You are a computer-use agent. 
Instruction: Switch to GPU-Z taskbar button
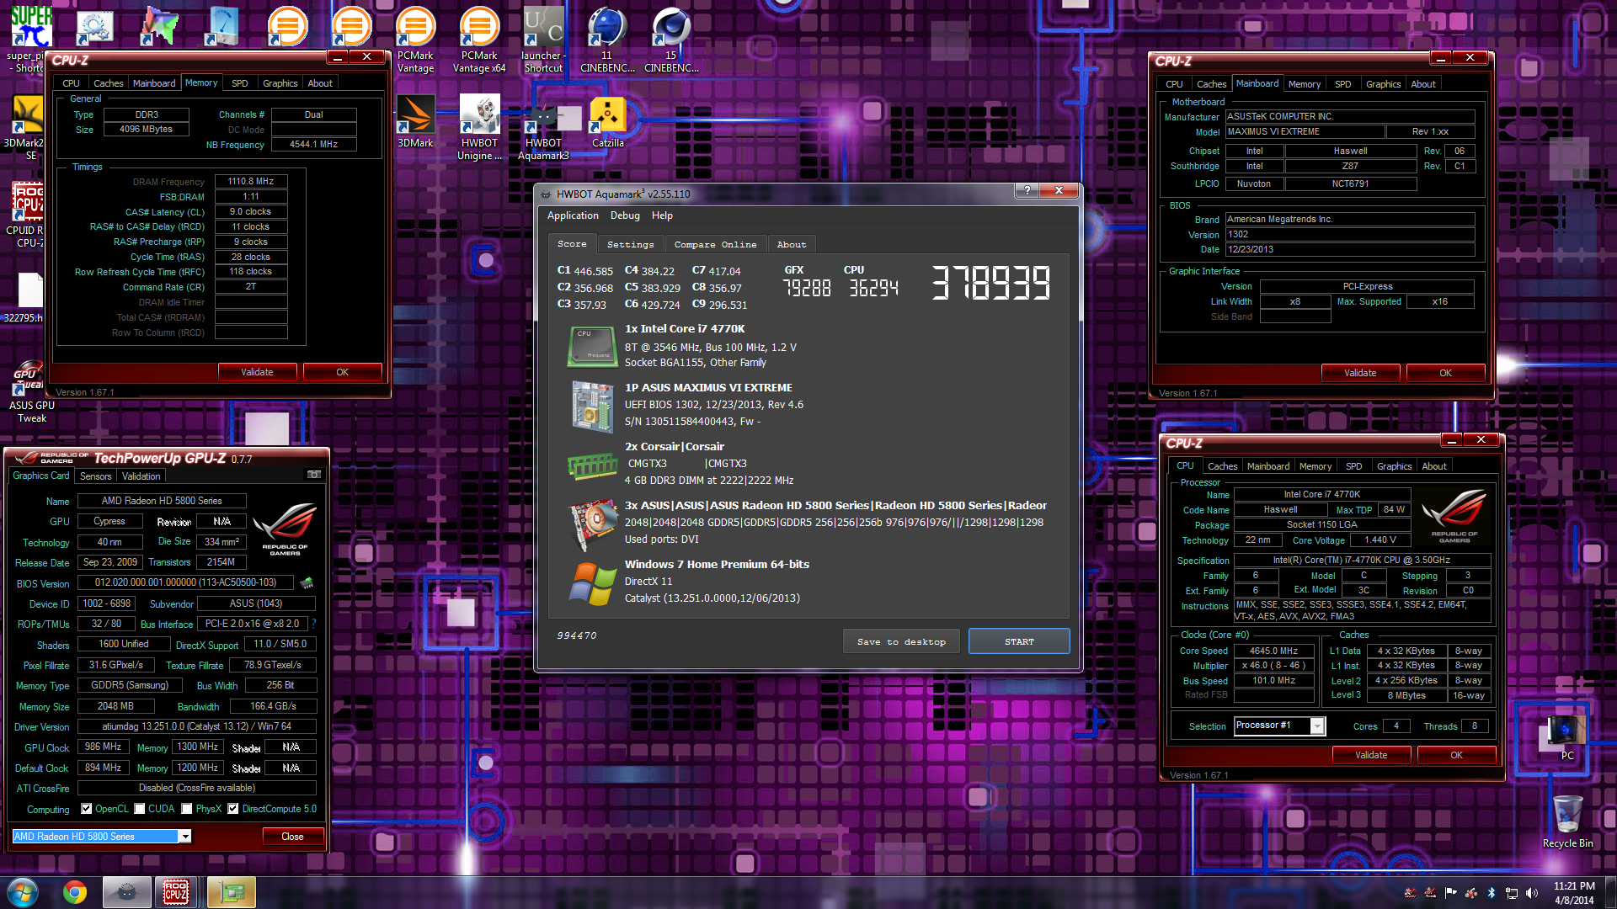point(231,892)
